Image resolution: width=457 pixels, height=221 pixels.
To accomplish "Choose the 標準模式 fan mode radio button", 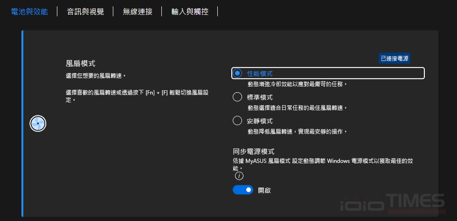I will pos(237,97).
